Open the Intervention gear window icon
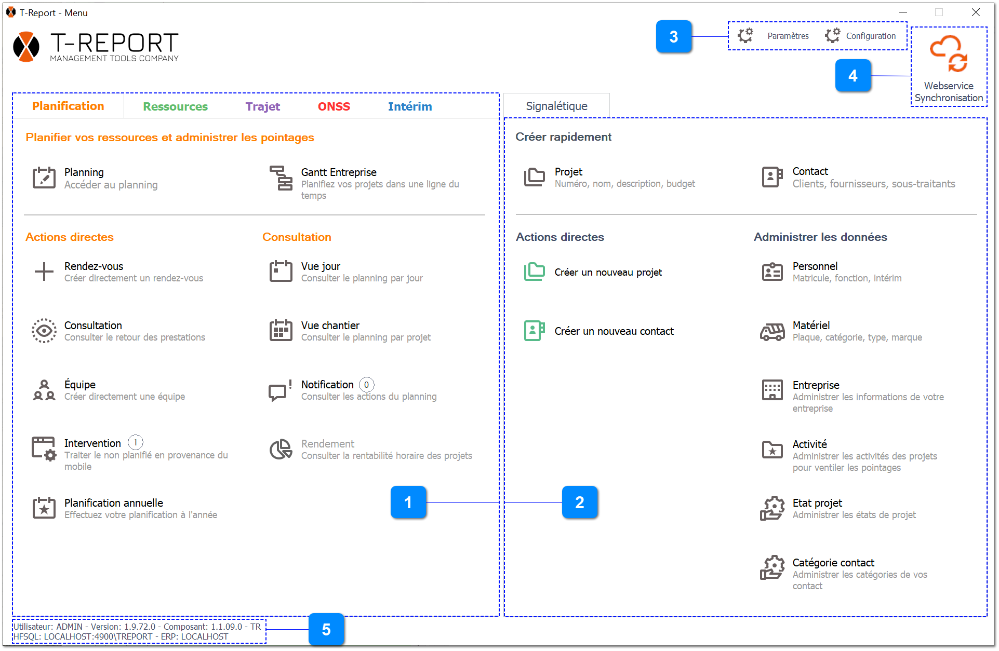 (x=44, y=449)
